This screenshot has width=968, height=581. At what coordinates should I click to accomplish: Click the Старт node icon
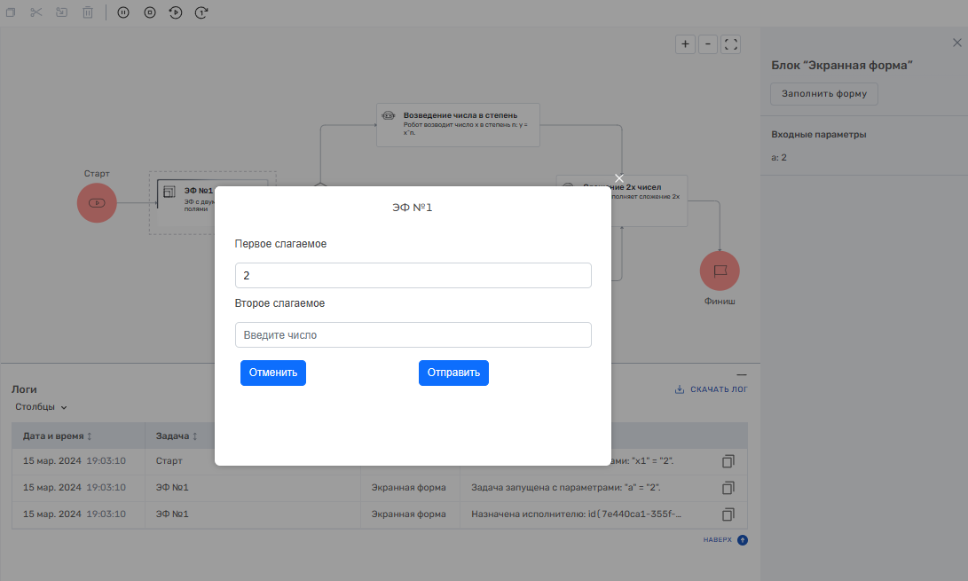click(97, 202)
